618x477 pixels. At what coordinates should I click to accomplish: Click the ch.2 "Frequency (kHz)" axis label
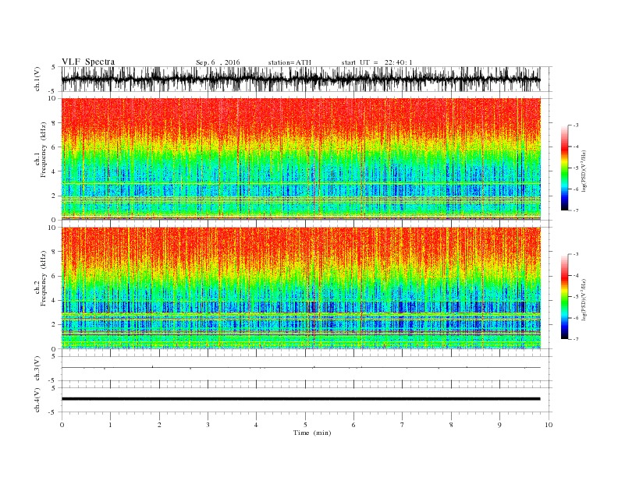[44, 279]
